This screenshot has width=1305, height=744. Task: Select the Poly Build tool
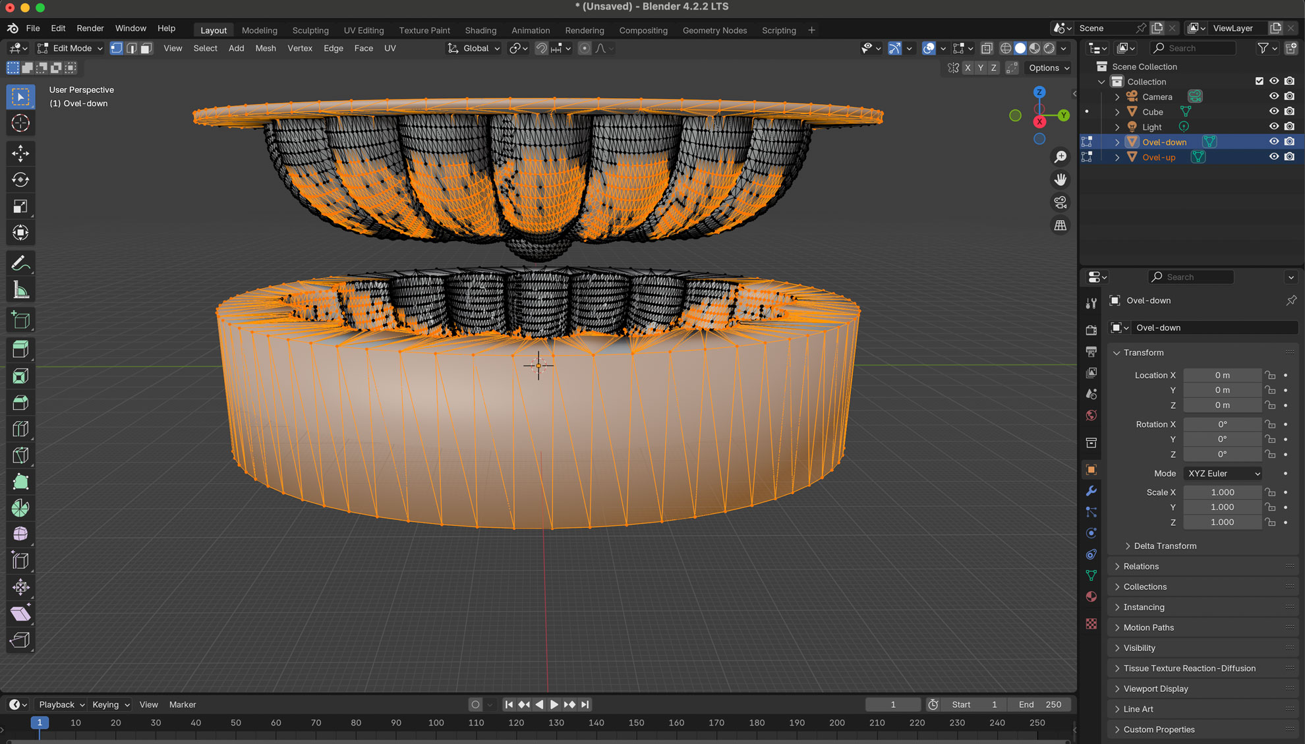point(20,482)
